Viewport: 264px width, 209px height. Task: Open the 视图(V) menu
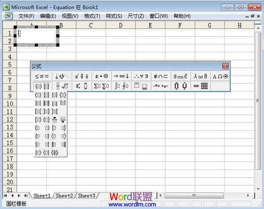point(70,16)
